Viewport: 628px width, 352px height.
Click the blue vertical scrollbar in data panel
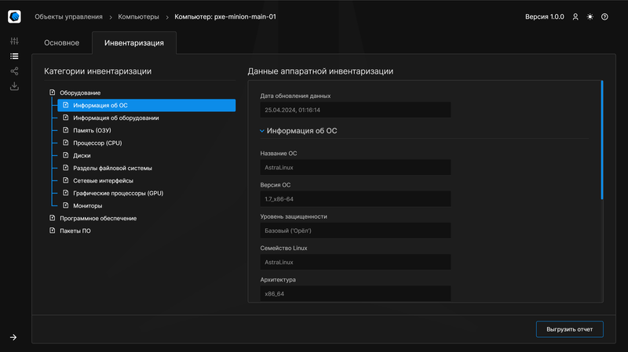coord(602,140)
